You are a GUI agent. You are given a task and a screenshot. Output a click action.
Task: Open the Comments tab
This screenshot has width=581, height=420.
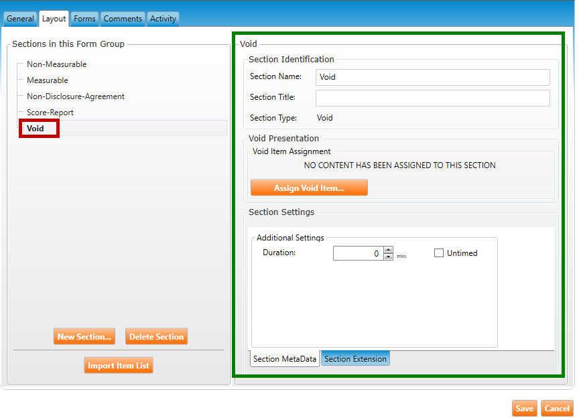click(x=123, y=19)
